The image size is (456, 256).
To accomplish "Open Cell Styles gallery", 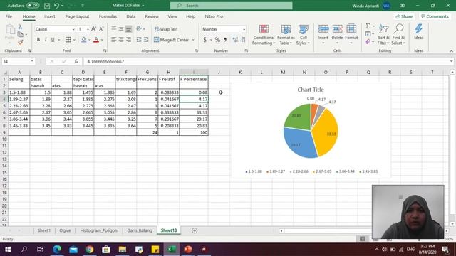I will [x=303, y=35].
